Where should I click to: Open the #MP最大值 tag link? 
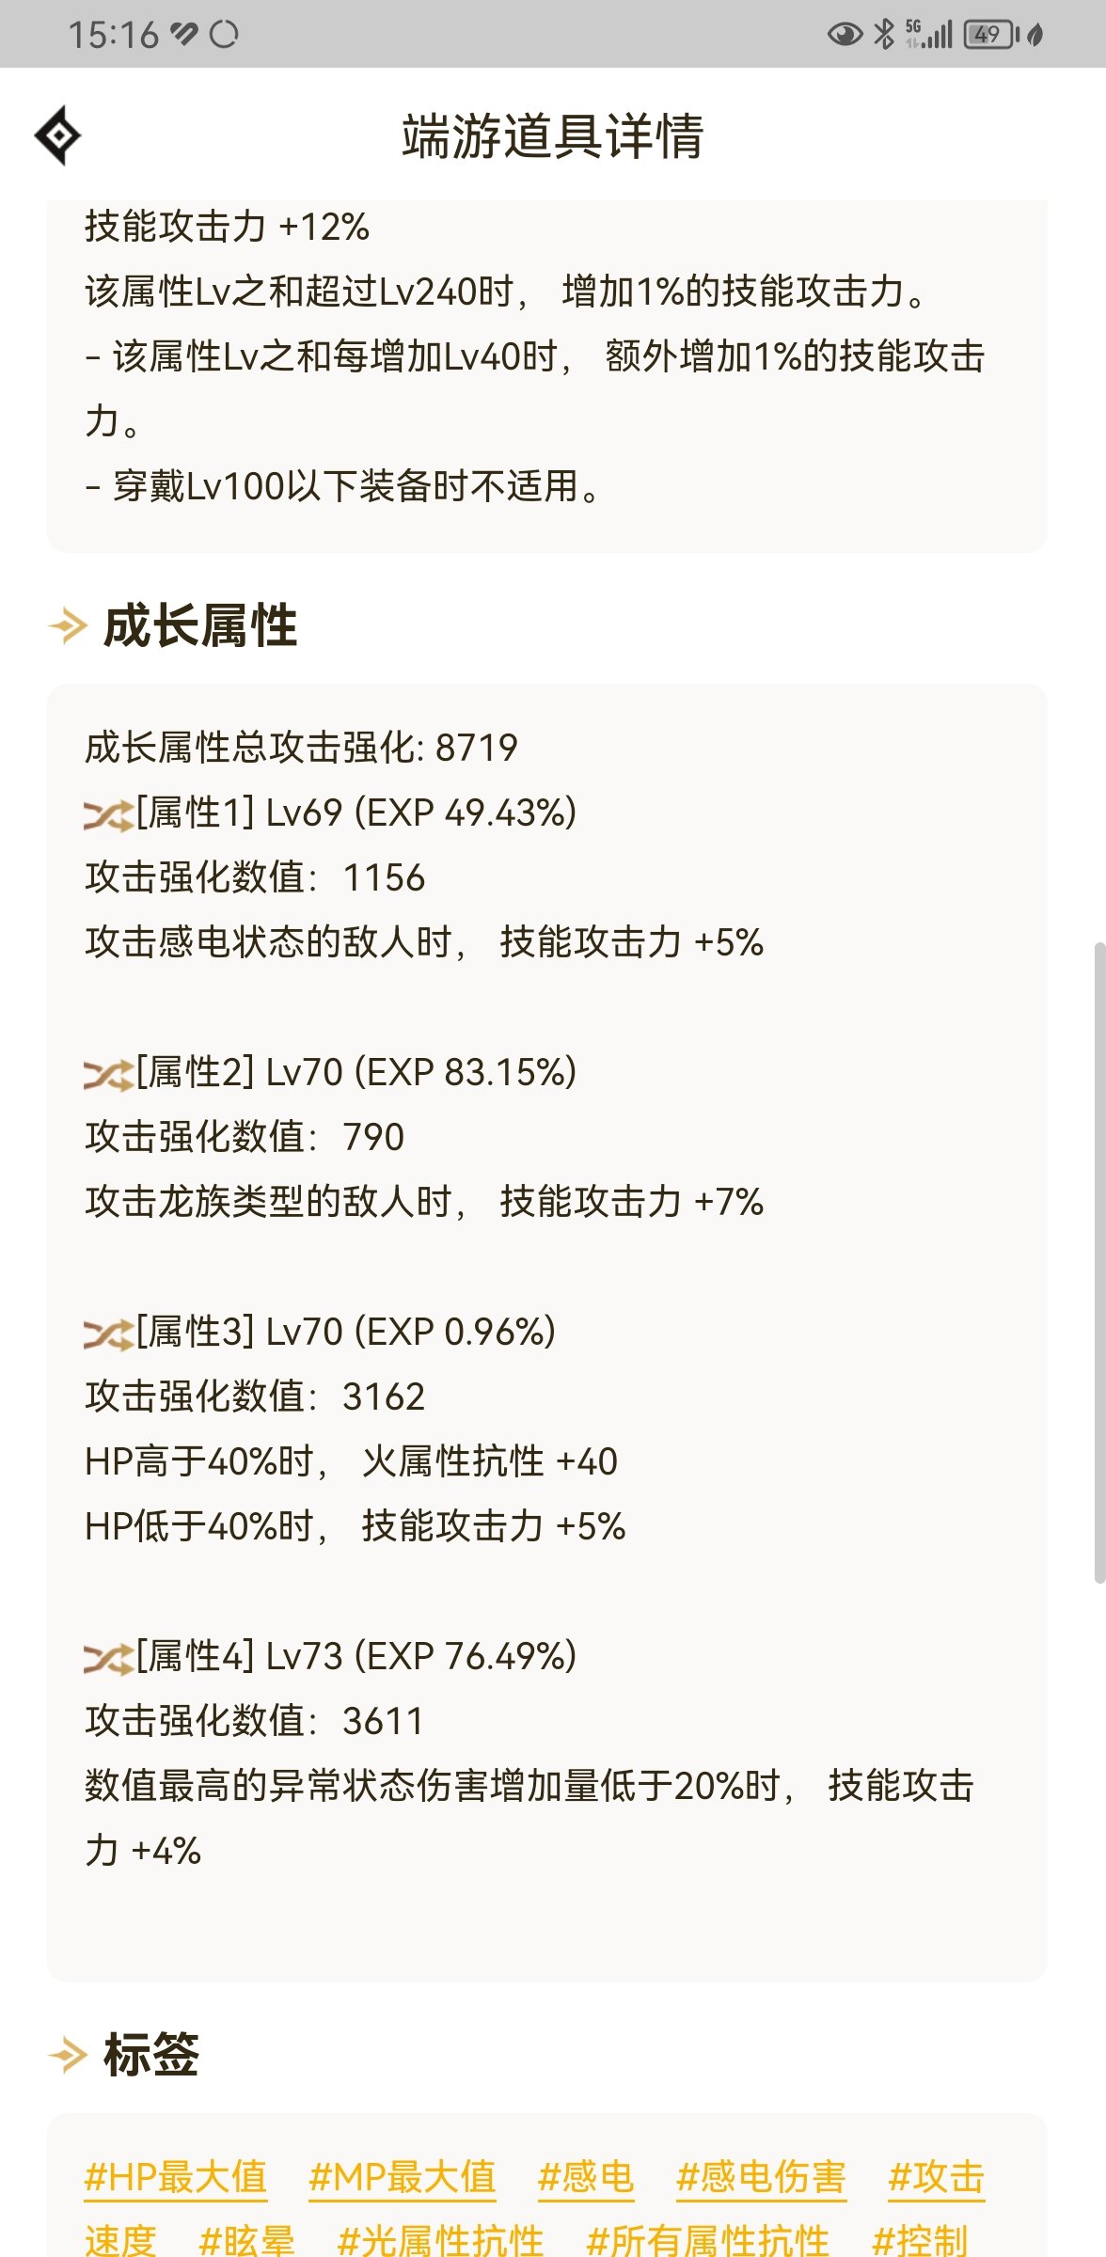403,2178
